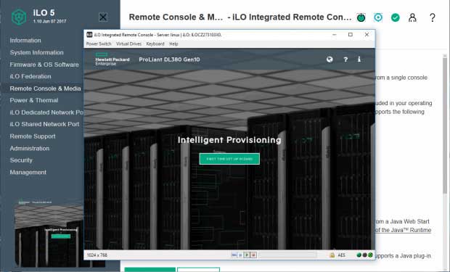Click the green play button in console status bar

[247, 255]
